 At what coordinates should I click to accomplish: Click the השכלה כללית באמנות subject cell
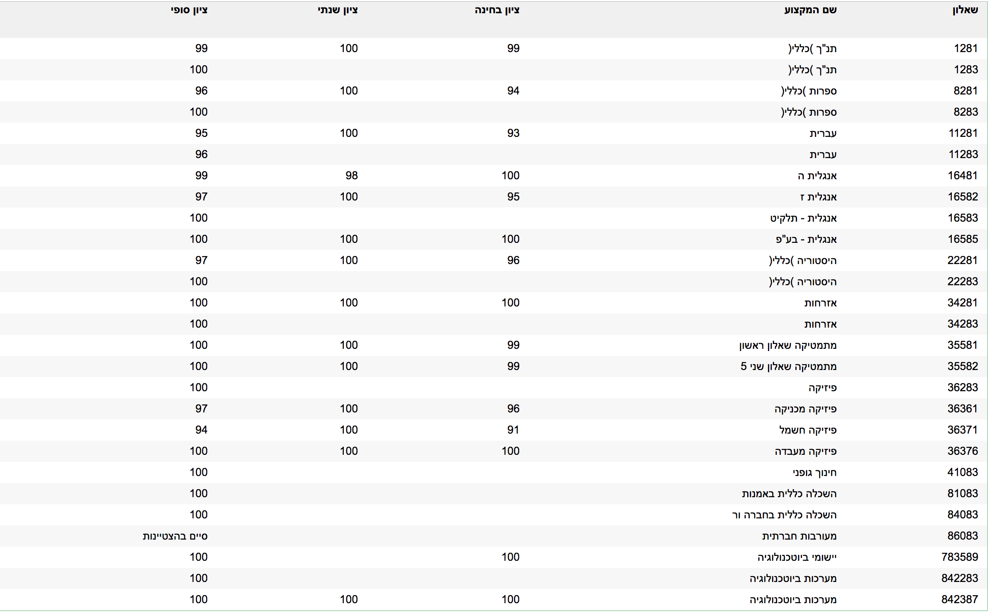[x=789, y=494]
